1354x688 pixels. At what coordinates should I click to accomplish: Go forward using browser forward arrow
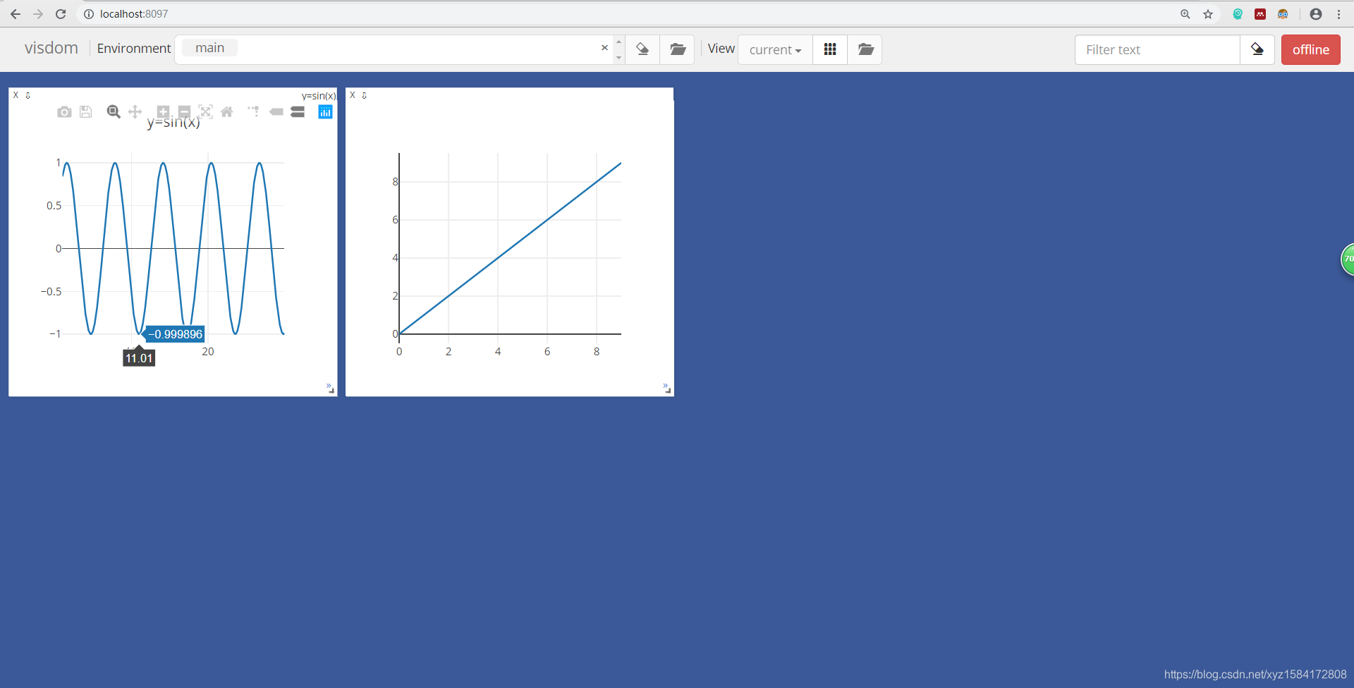pyautogui.click(x=38, y=14)
